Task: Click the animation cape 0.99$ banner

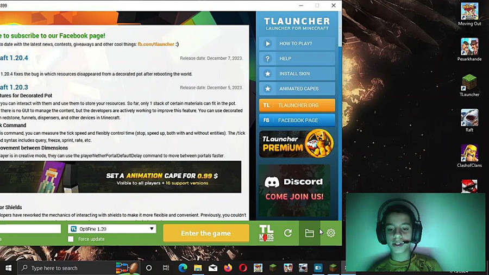Action: click(121, 177)
